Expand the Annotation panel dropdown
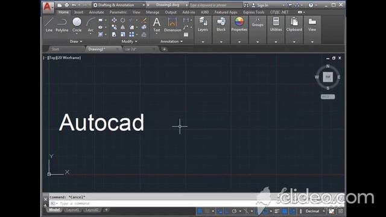The image size is (386, 217). (x=171, y=42)
